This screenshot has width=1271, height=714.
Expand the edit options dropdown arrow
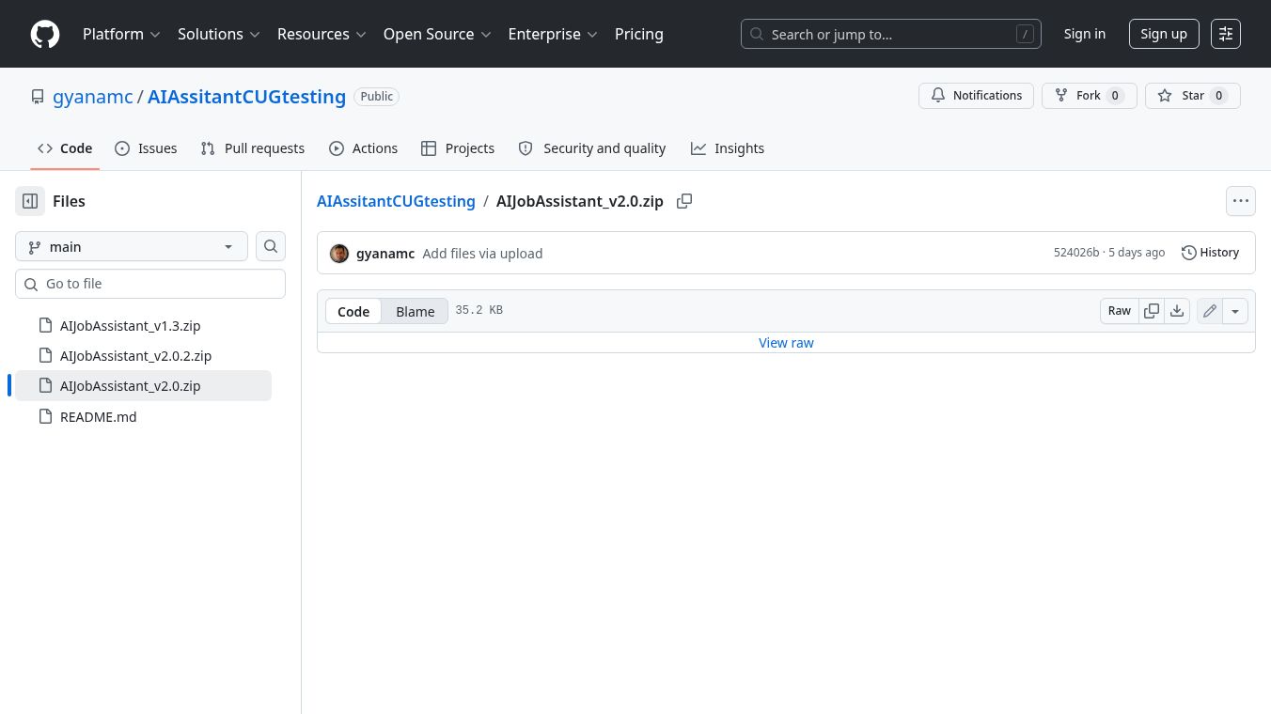coord(1235,311)
